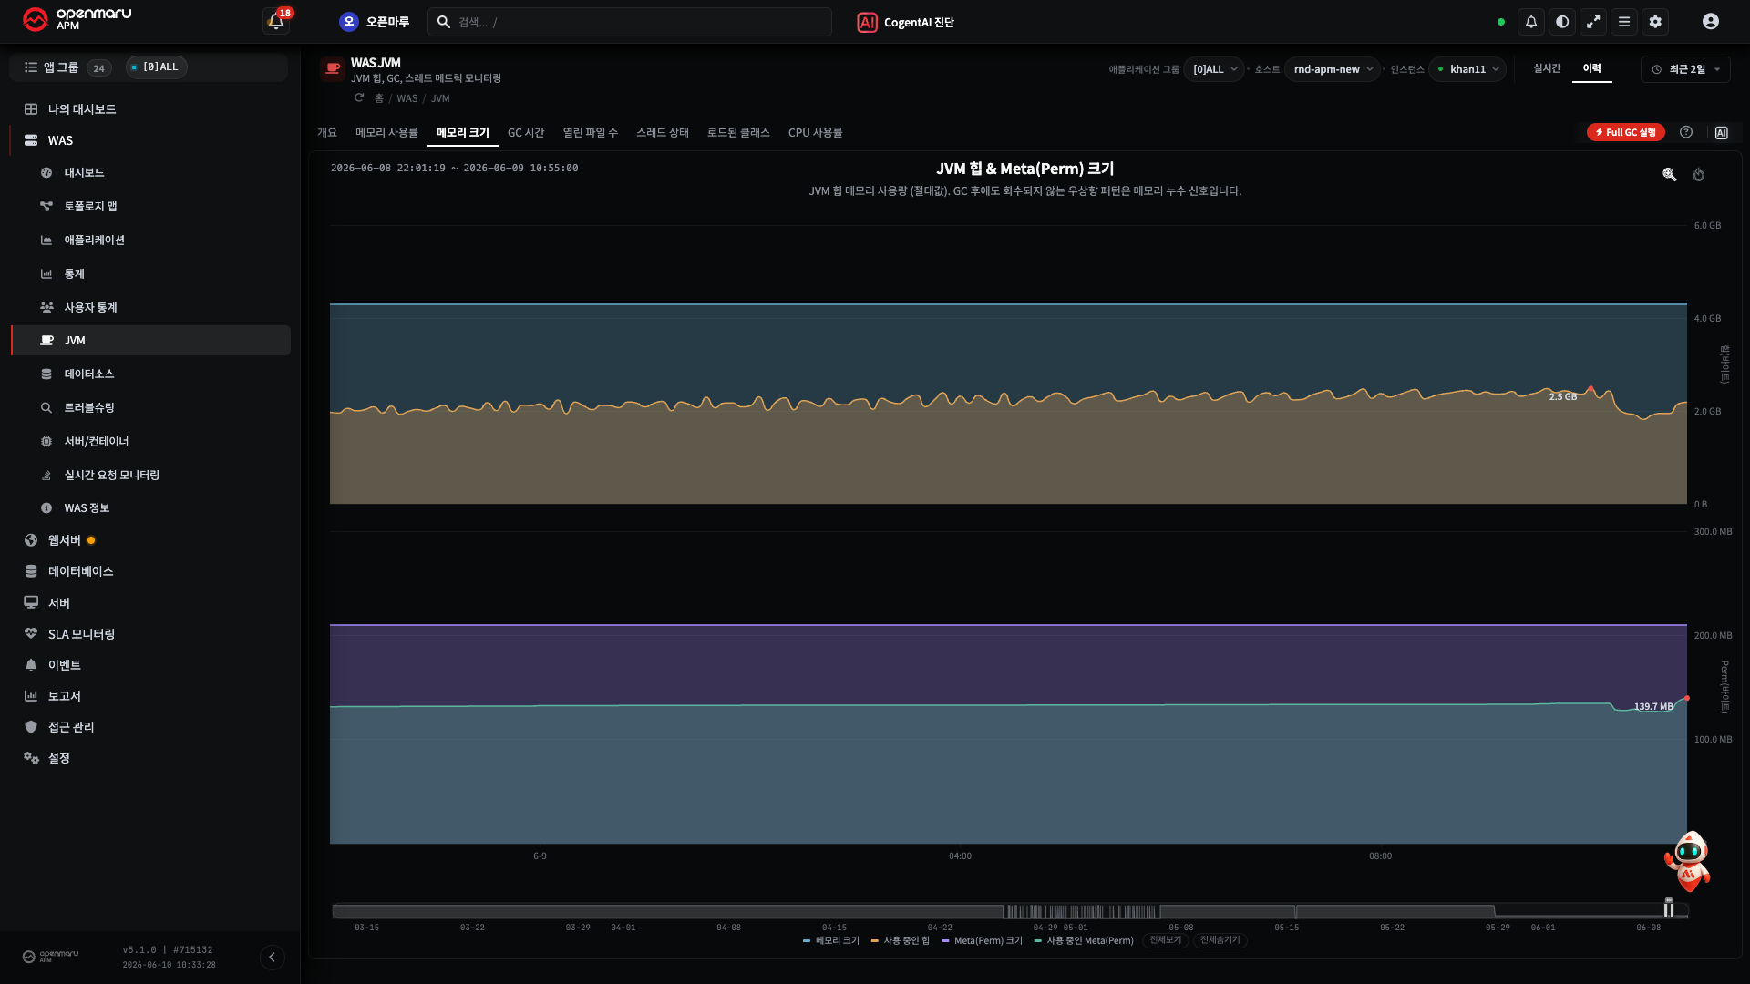Switch to 이력 mode
1750x984 pixels.
point(1591,68)
